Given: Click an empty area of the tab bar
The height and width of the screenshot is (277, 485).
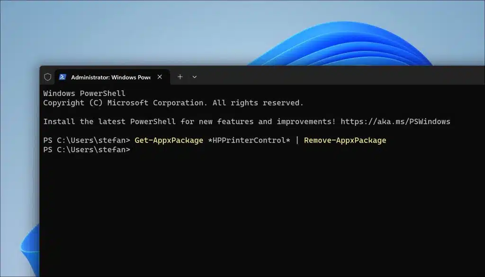Looking at the screenshot, I should pyautogui.click(x=308, y=77).
